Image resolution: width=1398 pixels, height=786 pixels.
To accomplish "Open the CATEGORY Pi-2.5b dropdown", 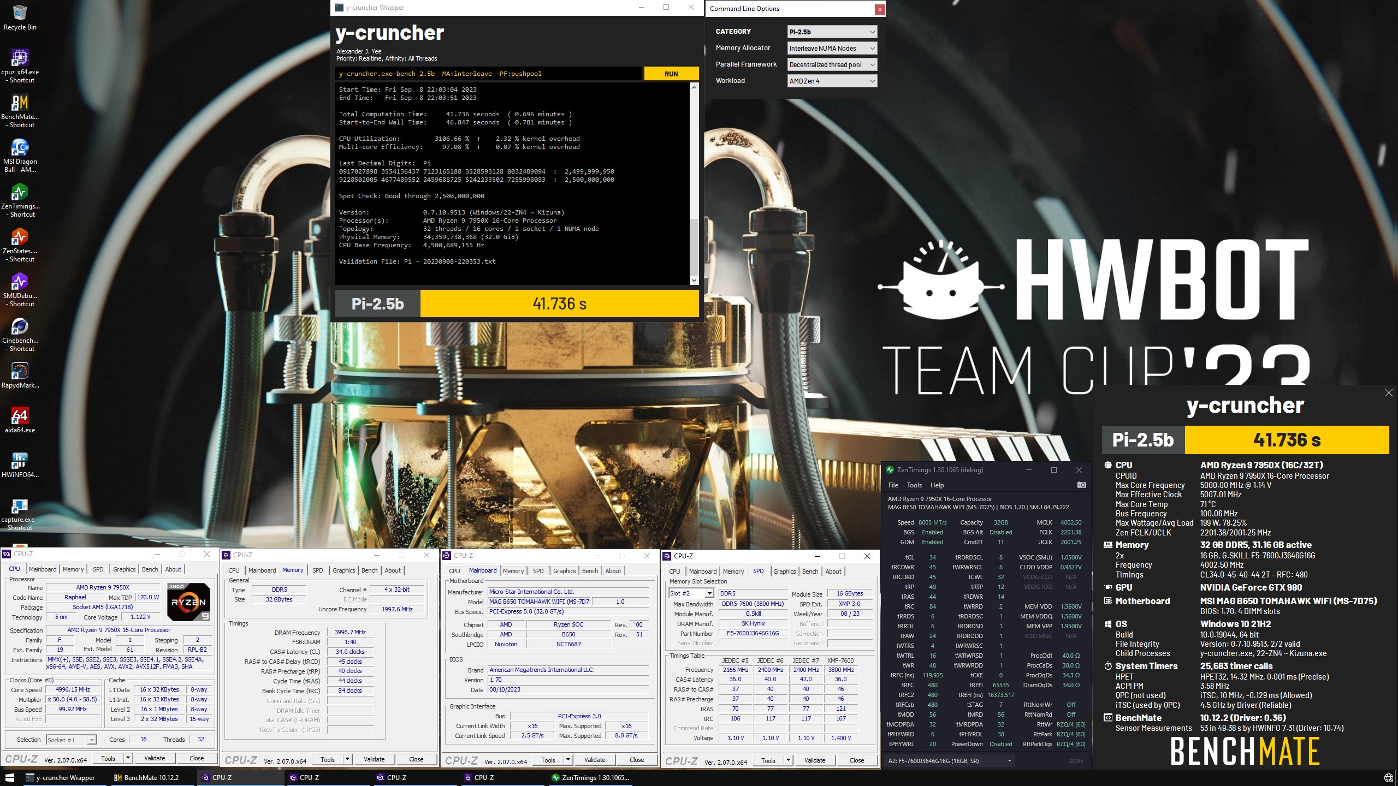I will click(x=832, y=32).
